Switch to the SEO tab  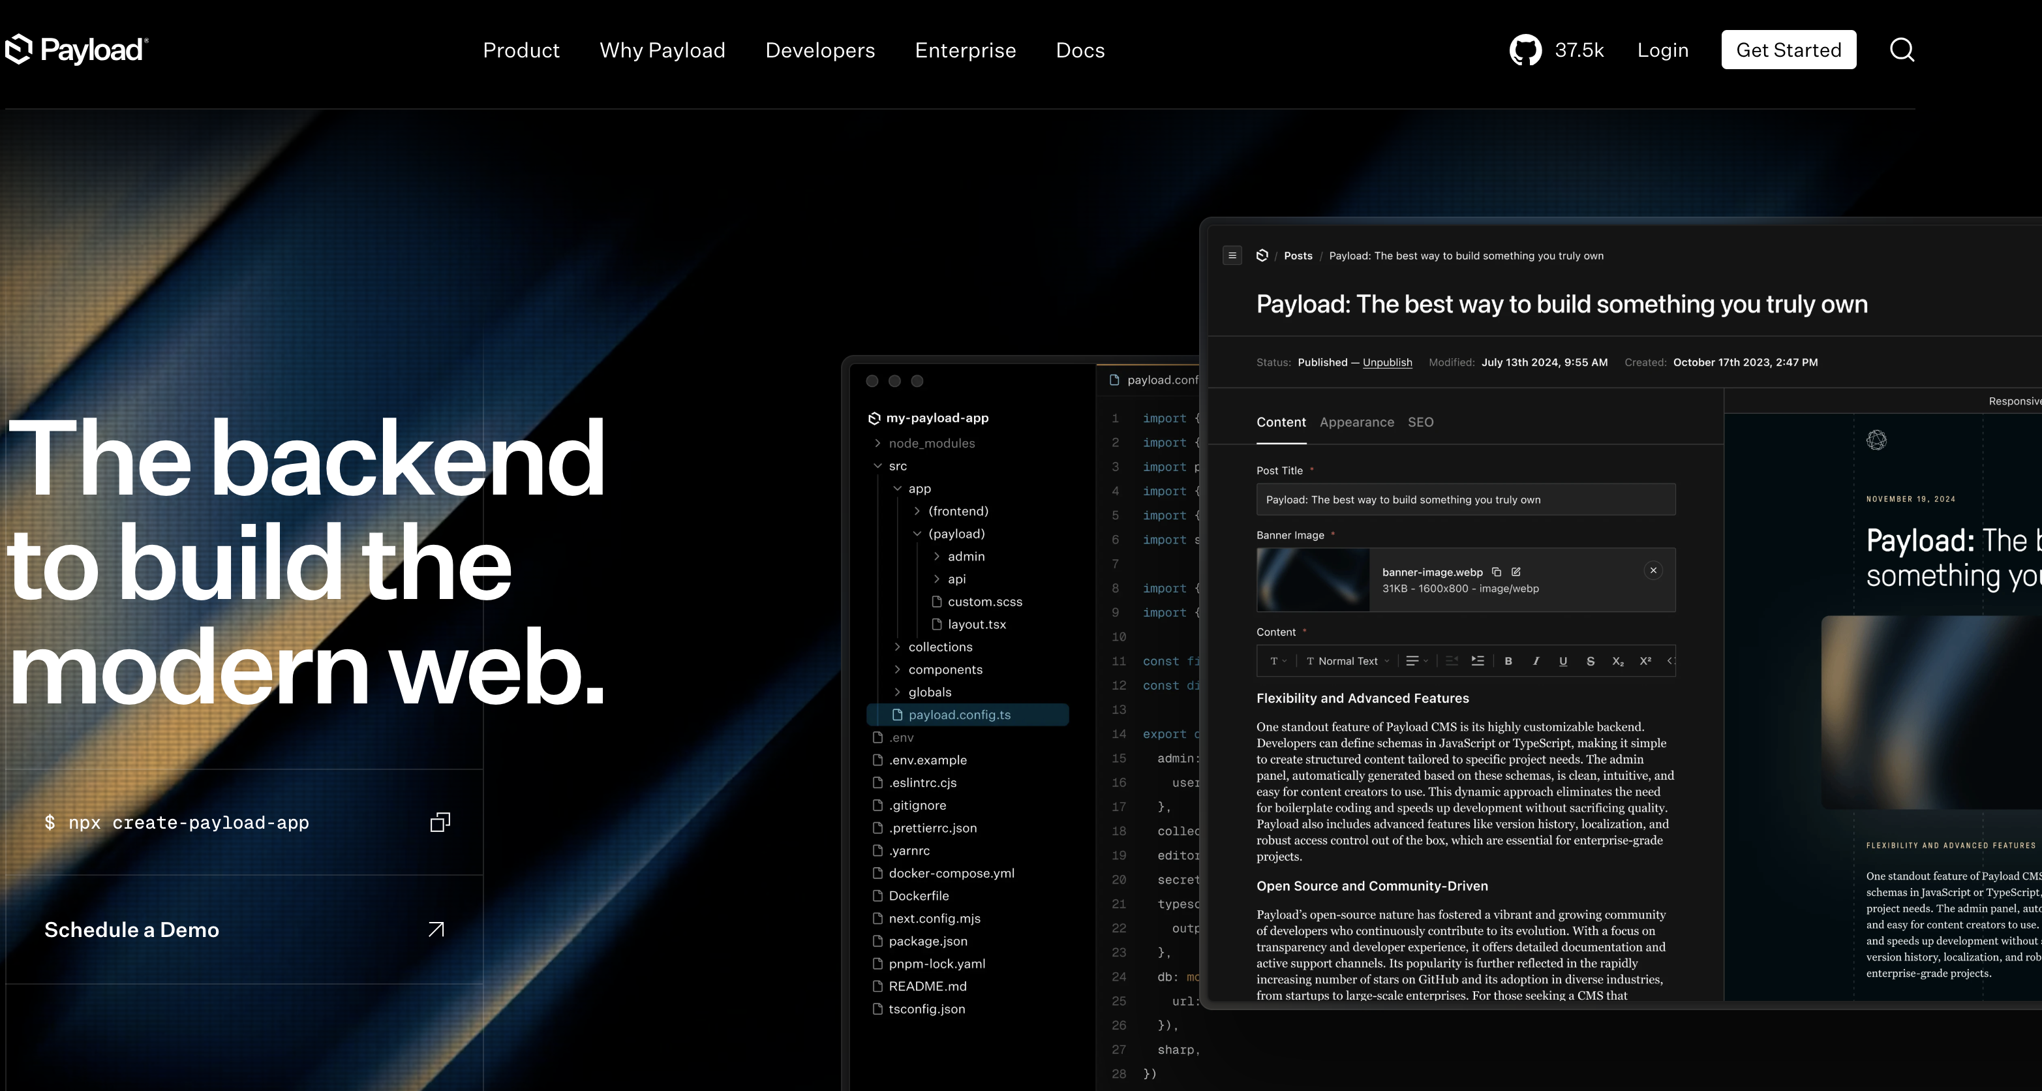(1420, 422)
